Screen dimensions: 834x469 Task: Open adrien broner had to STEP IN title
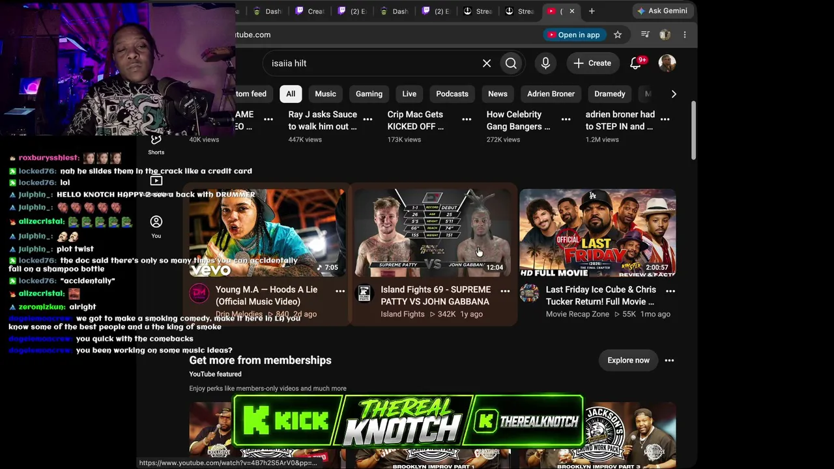tap(620, 121)
